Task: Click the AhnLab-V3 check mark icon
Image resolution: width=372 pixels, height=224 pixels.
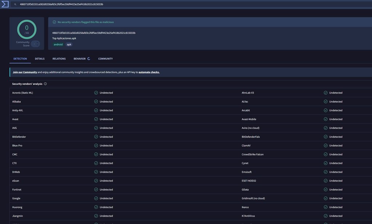Action: pos(326,93)
